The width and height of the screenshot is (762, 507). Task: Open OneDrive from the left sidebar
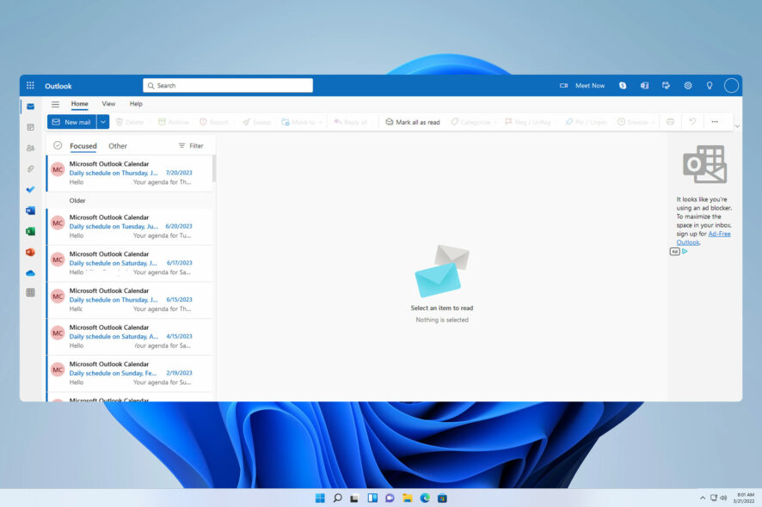coord(30,273)
